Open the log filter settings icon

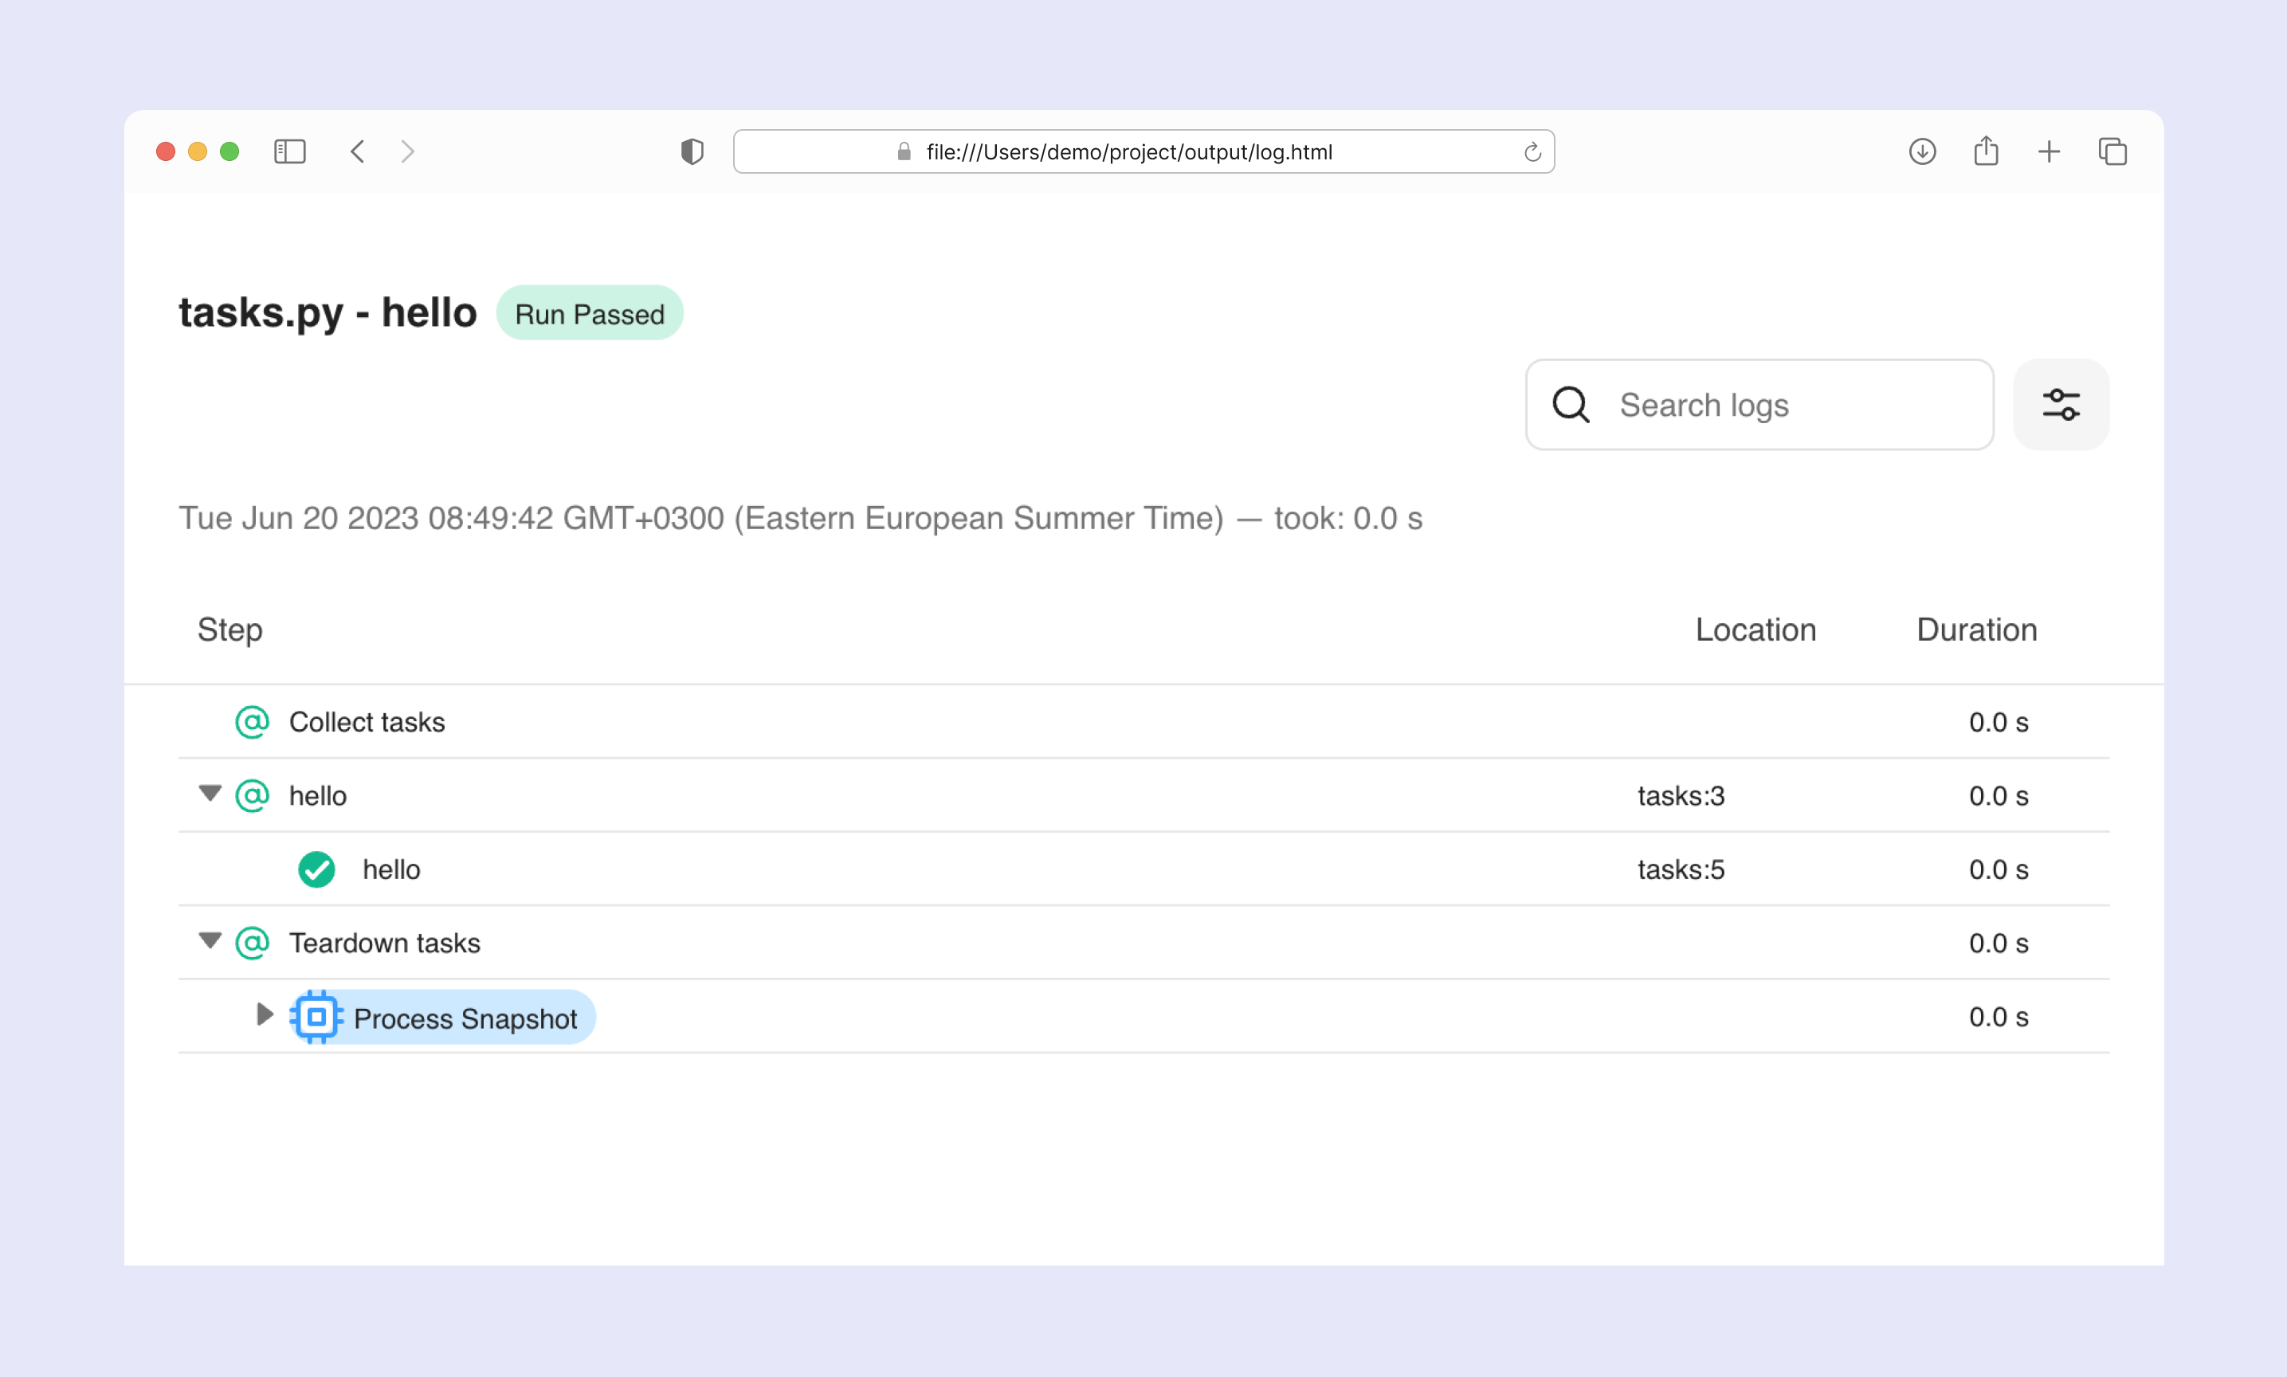click(x=2061, y=405)
